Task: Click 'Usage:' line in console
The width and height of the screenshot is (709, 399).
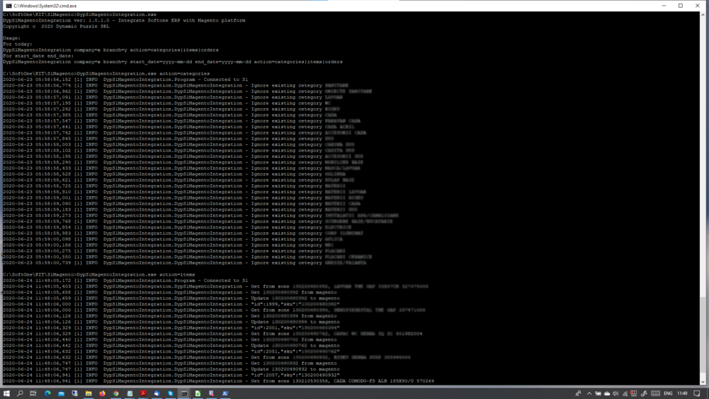Action: tap(12, 38)
